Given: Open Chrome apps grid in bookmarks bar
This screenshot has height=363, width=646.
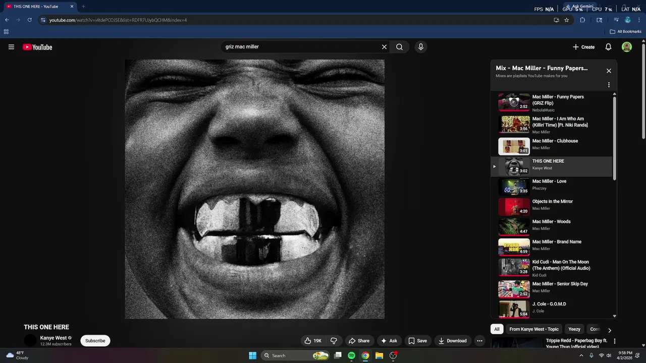Looking at the screenshot, I should tap(6, 31).
